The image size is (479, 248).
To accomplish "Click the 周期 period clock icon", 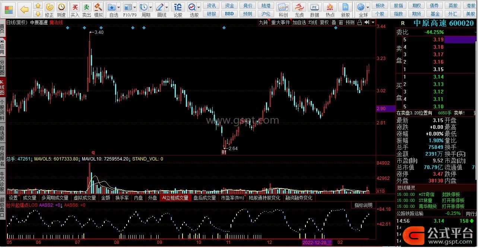I will pyautogui.click(x=144, y=7).
